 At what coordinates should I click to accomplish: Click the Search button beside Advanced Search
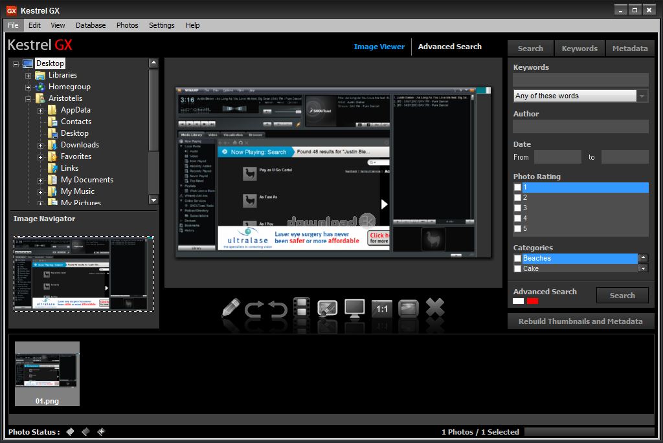coord(622,296)
